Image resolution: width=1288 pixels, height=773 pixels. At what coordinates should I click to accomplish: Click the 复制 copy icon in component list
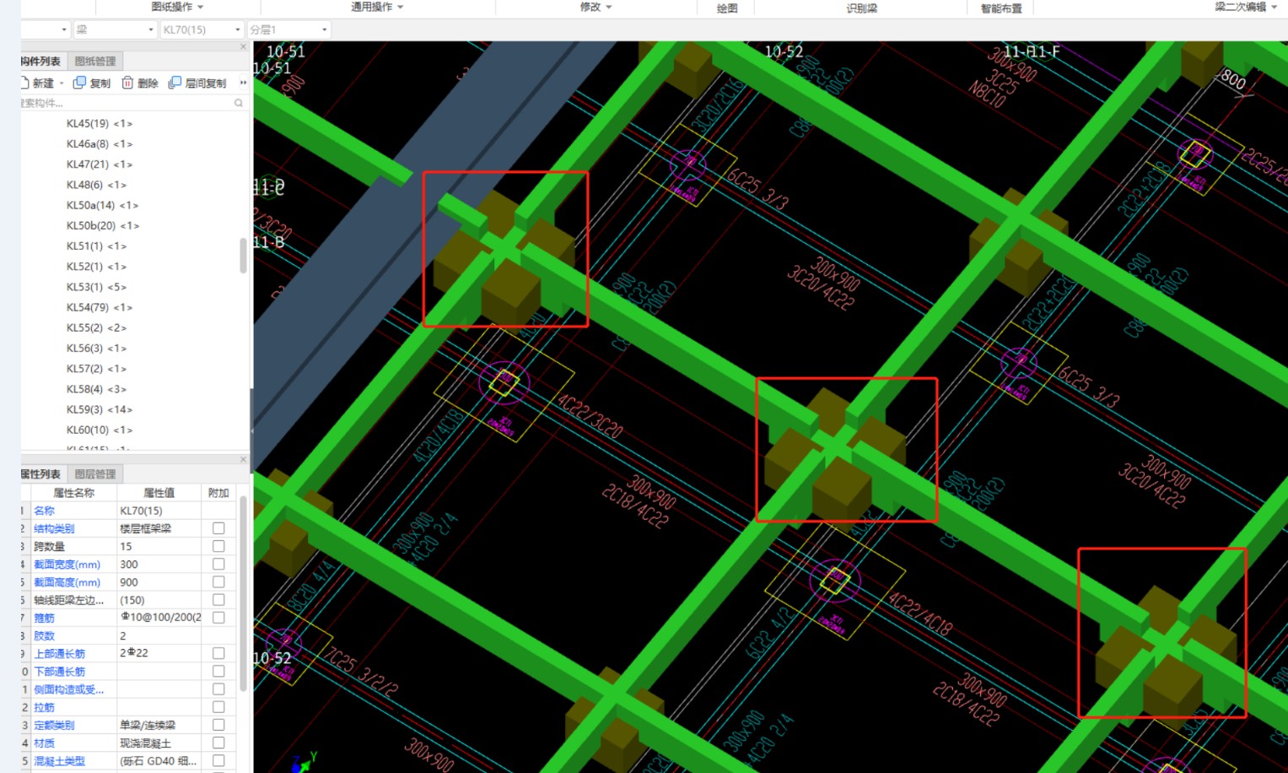(79, 83)
